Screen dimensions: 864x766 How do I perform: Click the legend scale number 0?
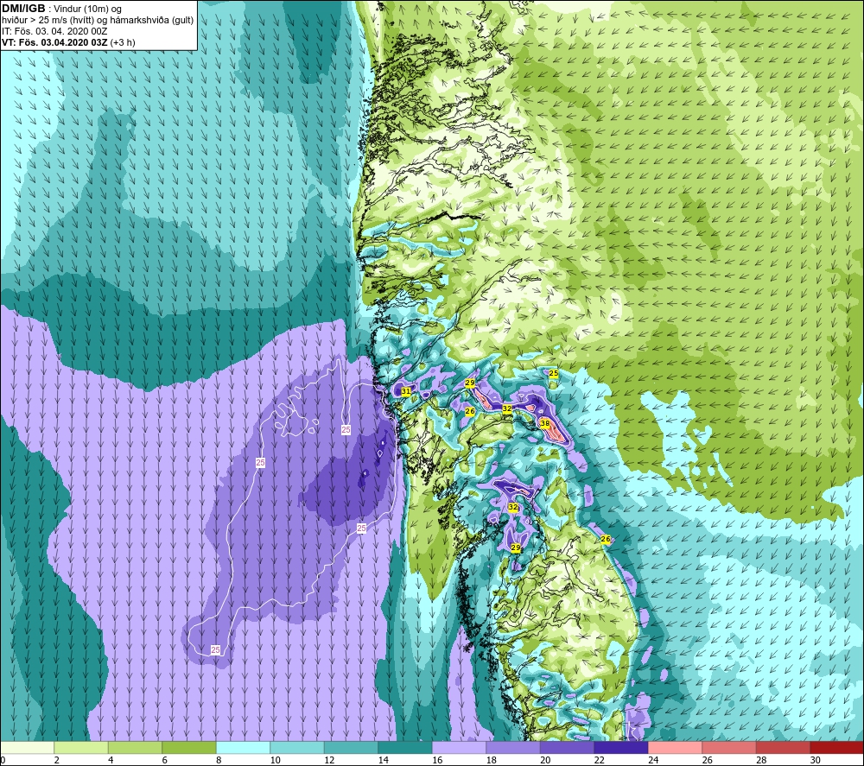click(x=3, y=760)
